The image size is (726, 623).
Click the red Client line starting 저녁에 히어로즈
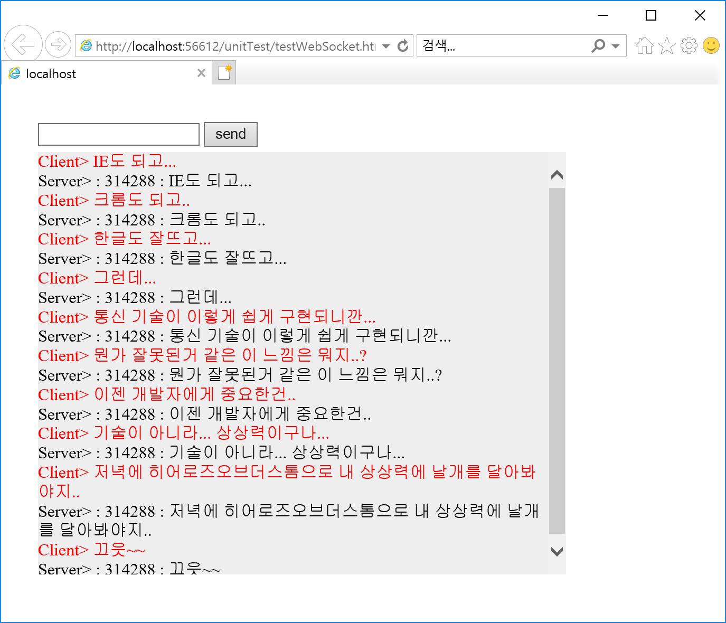[287, 482]
